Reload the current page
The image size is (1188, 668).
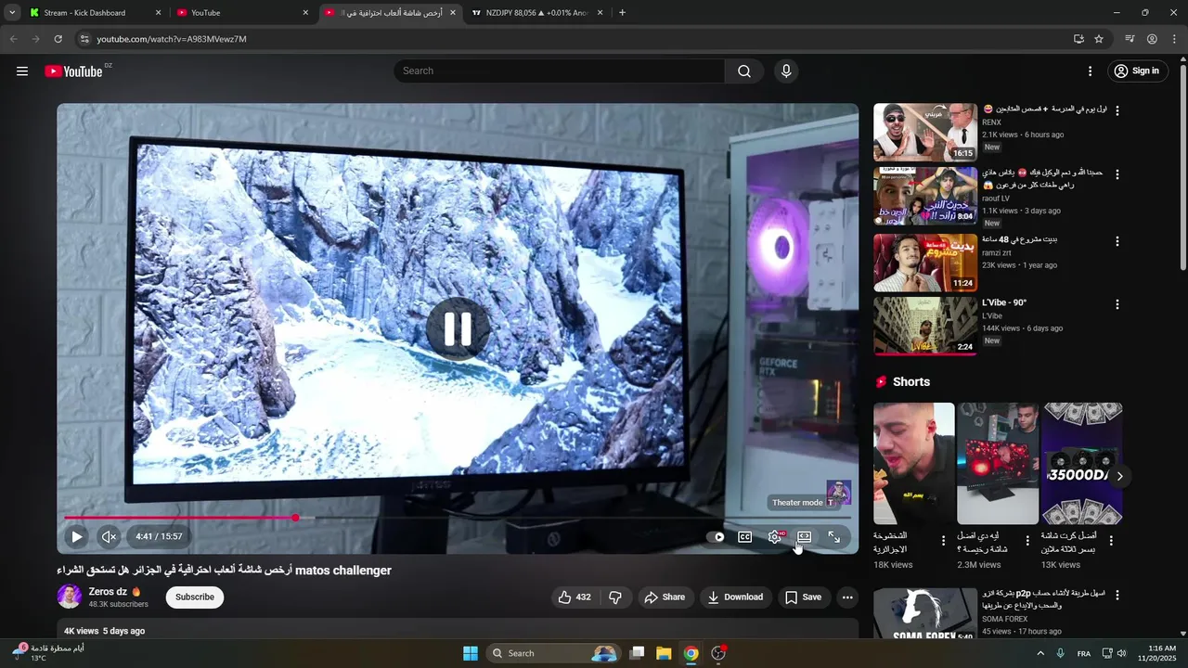(x=58, y=39)
